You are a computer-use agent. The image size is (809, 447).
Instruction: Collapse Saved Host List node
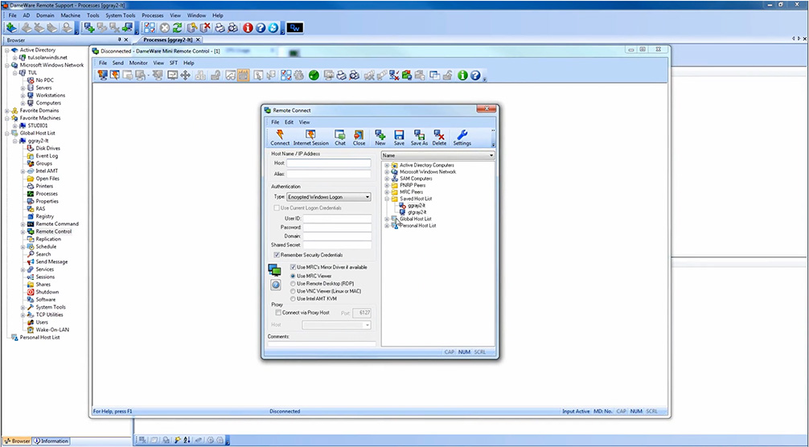(387, 199)
